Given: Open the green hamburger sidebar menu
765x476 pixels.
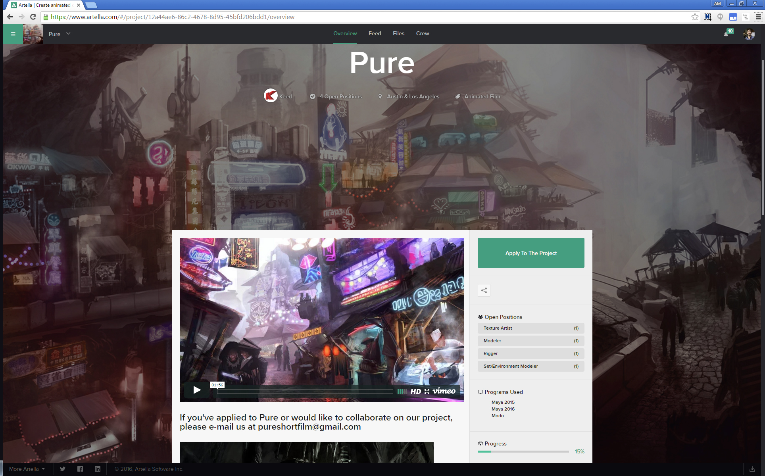Looking at the screenshot, I should (13, 34).
